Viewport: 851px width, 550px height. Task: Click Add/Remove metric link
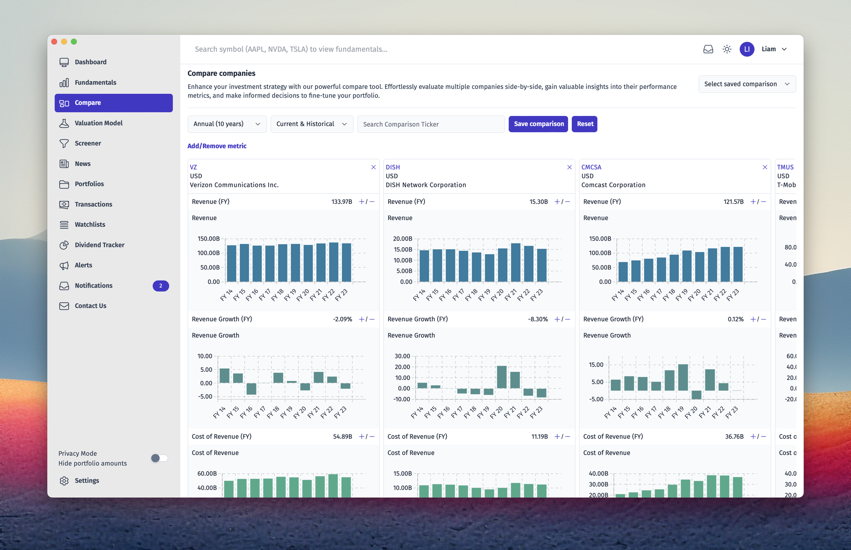(x=217, y=146)
